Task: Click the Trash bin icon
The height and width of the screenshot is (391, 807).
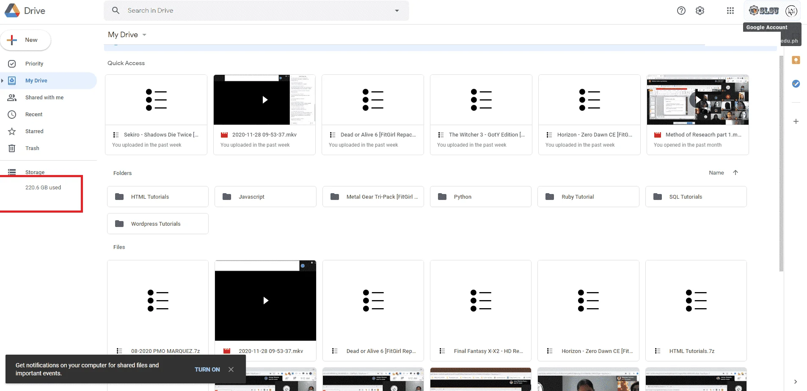Action: pyautogui.click(x=12, y=148)
